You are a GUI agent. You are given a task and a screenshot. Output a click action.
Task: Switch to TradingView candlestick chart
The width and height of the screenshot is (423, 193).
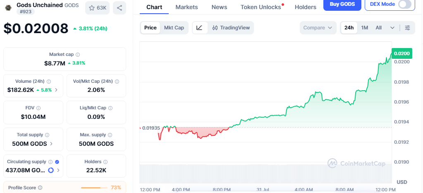pos(231,28)
